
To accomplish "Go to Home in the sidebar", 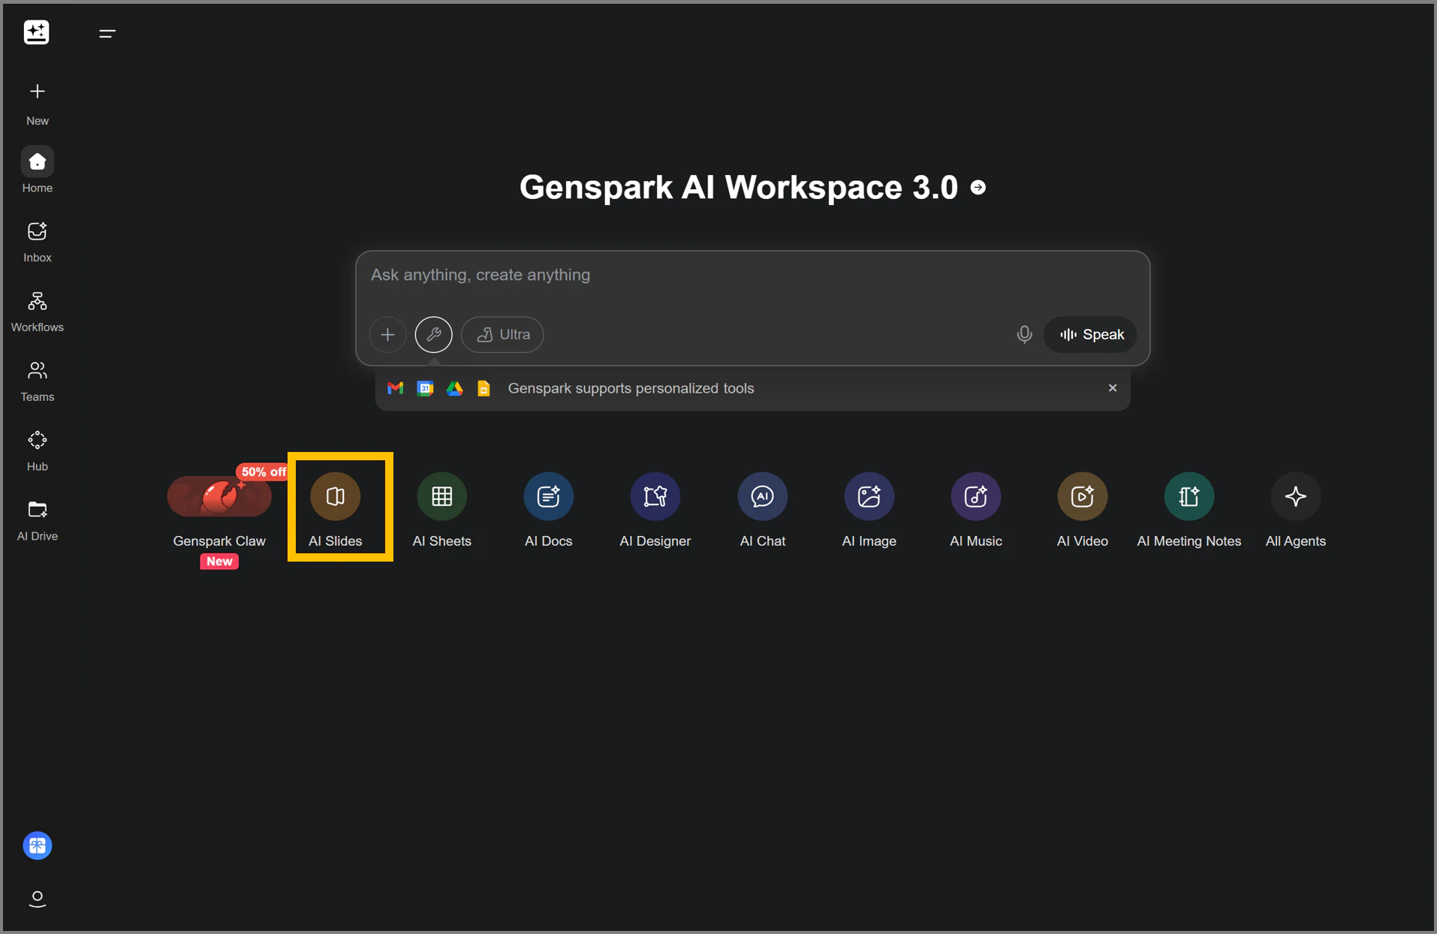I will [38, 170].
